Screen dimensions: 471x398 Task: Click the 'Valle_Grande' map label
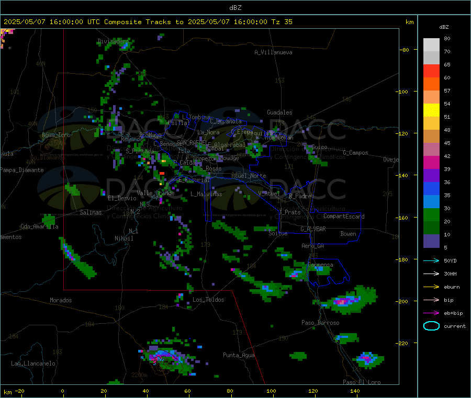coord(155,193)
